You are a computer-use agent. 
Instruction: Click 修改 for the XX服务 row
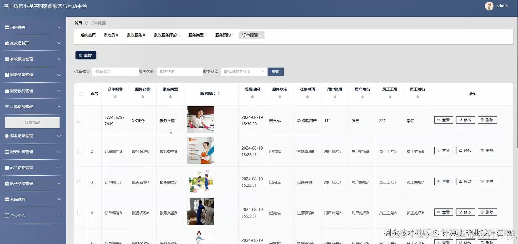tap(465, 120)
